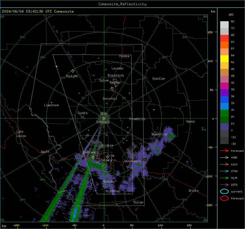Image resolution: width=245 pixels, height=229 pixels.
Task: Click the white 04DK arrow legend icon
Action: [224, 157]
